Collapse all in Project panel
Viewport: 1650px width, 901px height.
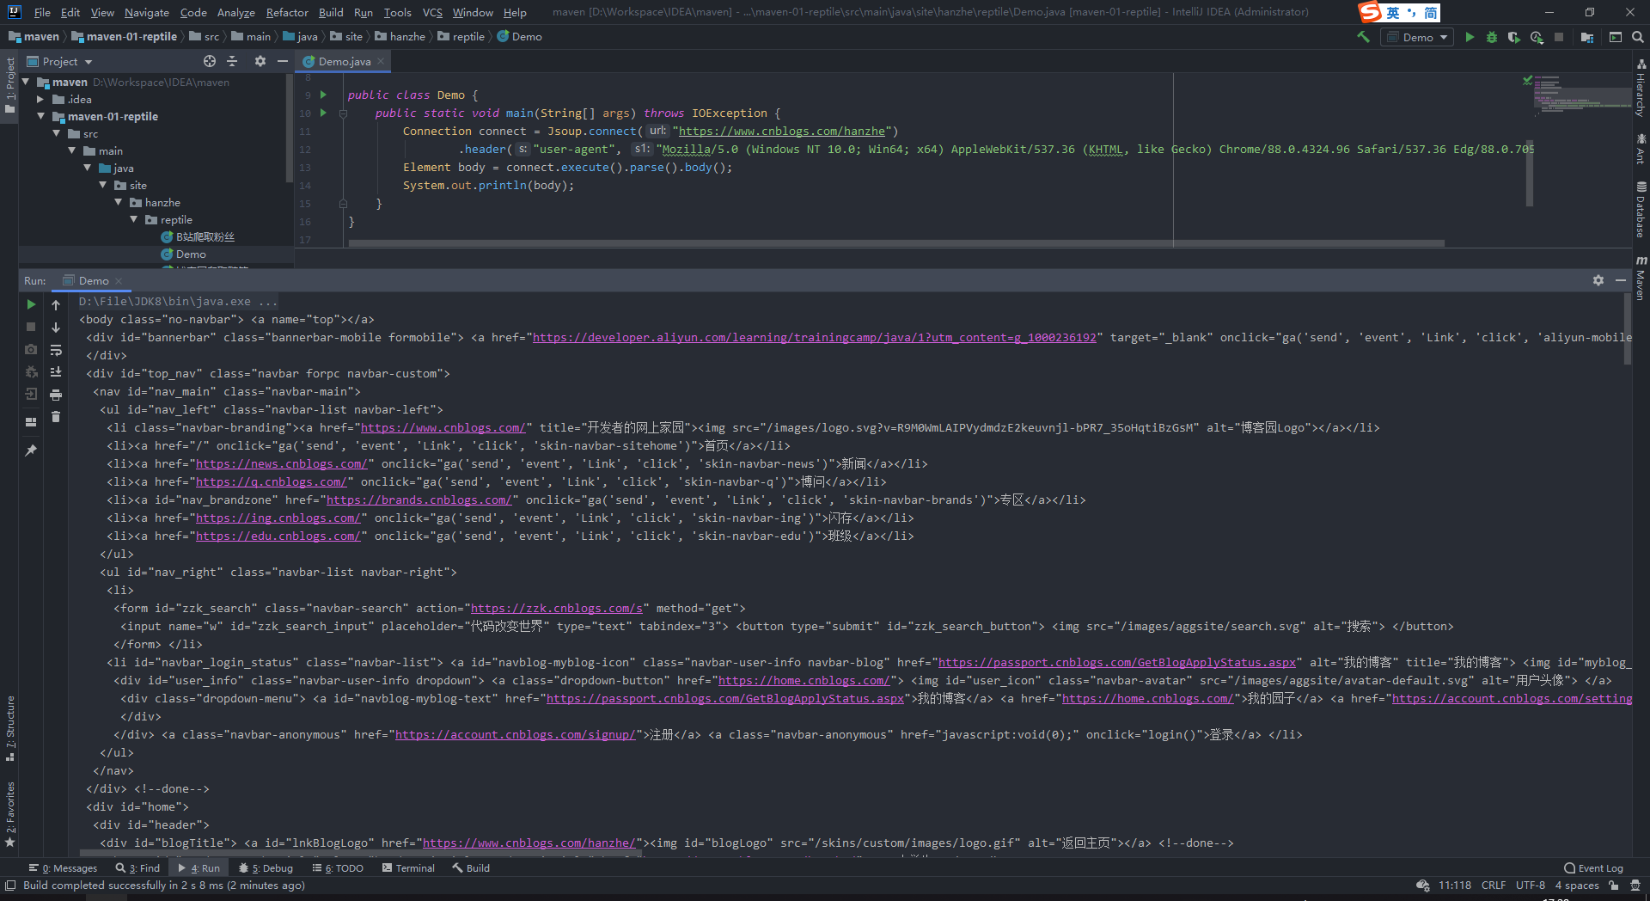click(232, 61)
